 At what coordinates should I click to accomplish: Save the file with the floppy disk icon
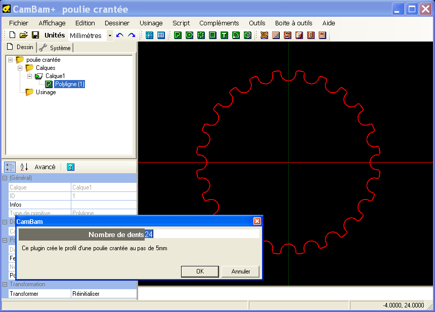tap(35, 35)
